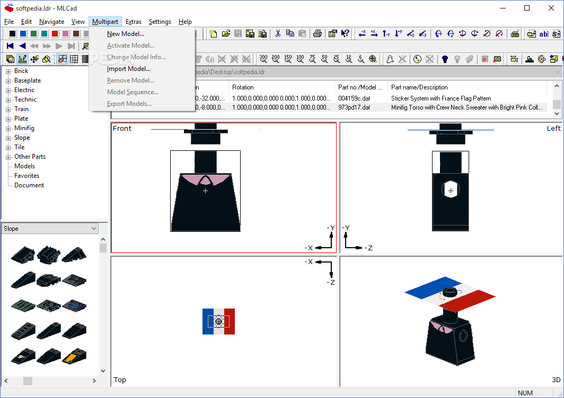The height and width of the screenshot is (398, 564).
Task: Open the Settings menu
Action: [160, 22]
